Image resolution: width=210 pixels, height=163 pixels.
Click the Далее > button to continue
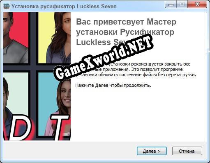(x=152, y=151)
